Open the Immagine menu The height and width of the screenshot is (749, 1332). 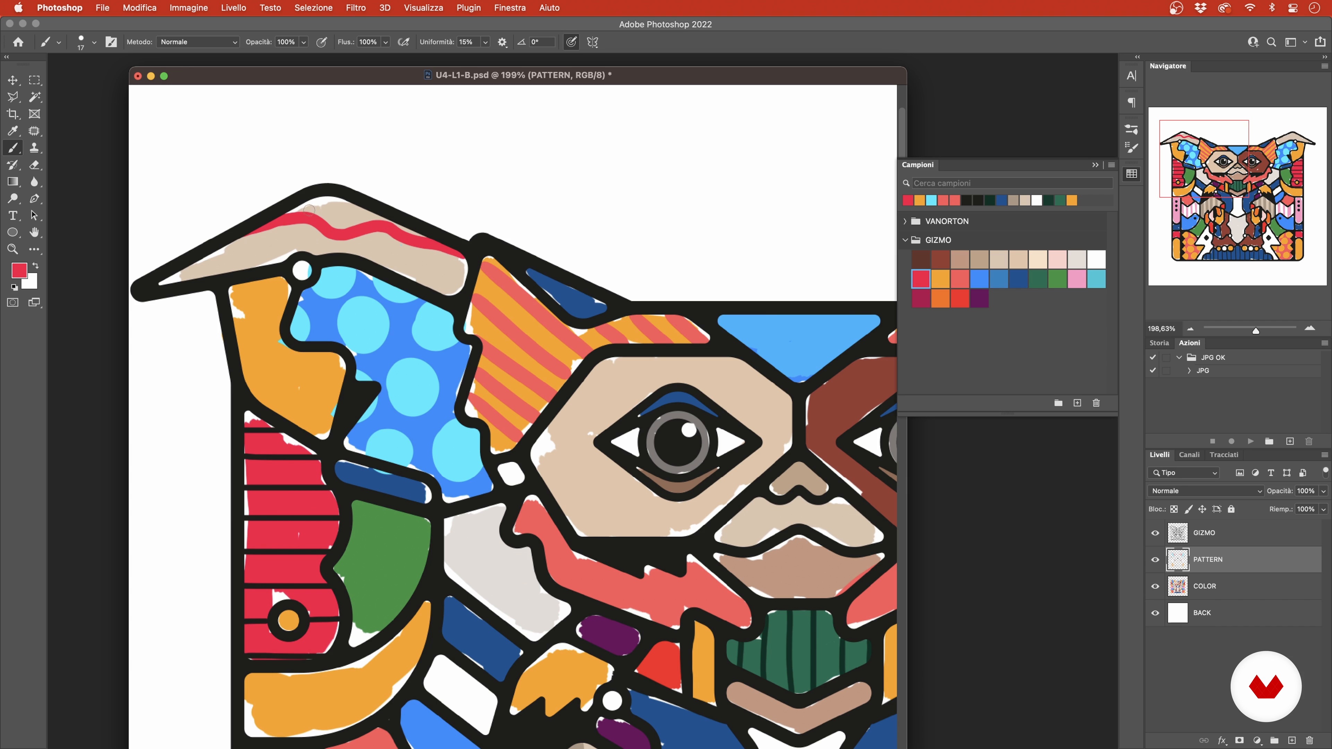click(189, 8)
